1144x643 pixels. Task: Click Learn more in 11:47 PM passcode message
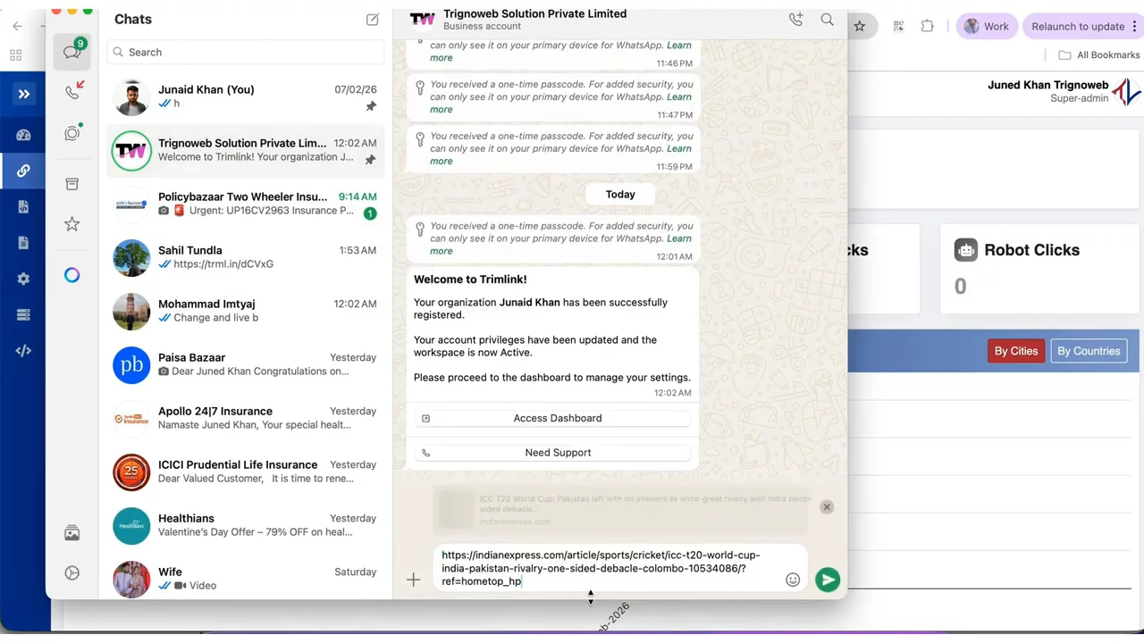[x=560, y=103]
